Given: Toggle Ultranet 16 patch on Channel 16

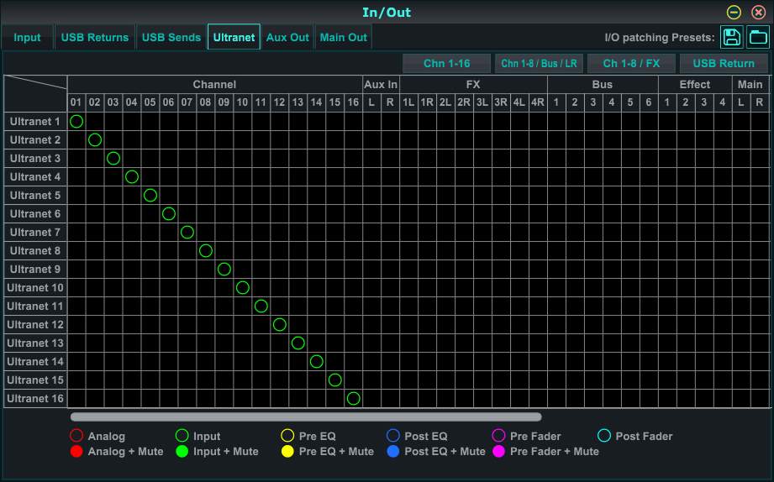Looking at the screenshot, I should (354, 398).
